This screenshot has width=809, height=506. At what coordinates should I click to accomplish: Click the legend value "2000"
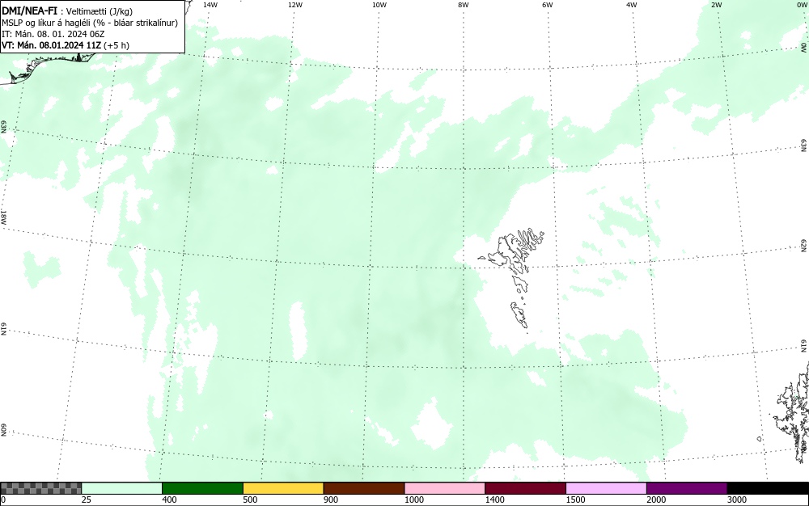tap(656, 500)
